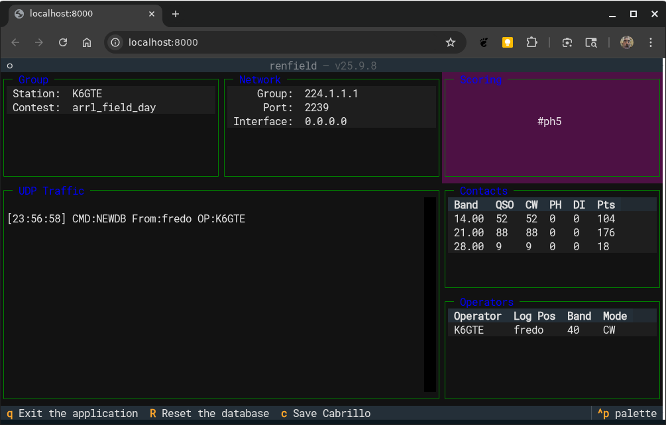Screen dimensions: 666x425
Task: Open the Extensions puzzle-piece icon
Action: (x=531, y=42)
